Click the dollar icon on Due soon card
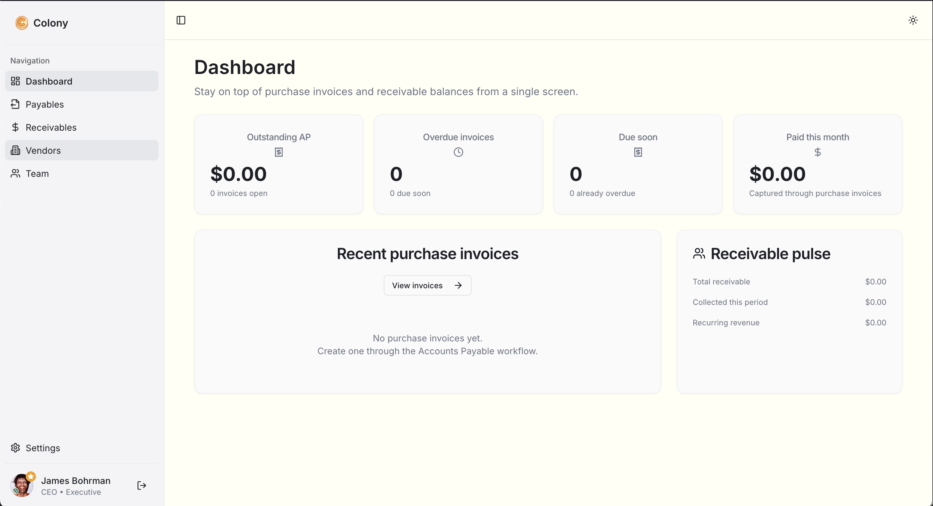This screenshot has width=933, height=506. coord(638,152)
